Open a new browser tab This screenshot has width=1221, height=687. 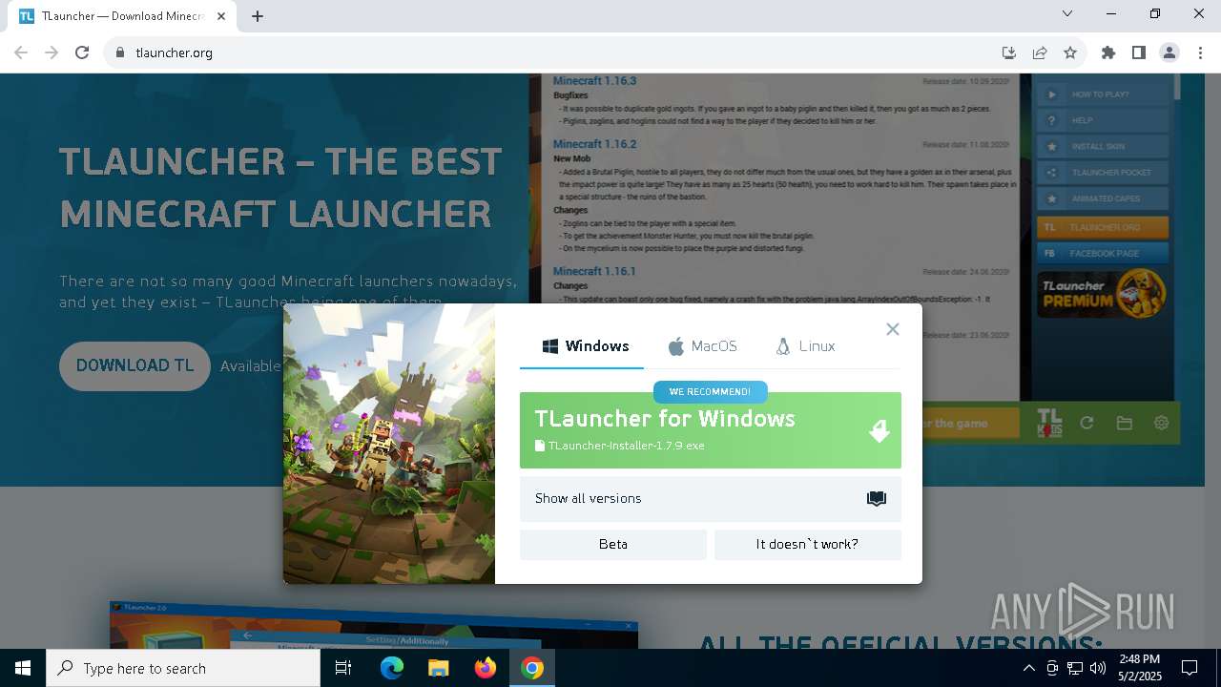[258, 16]
